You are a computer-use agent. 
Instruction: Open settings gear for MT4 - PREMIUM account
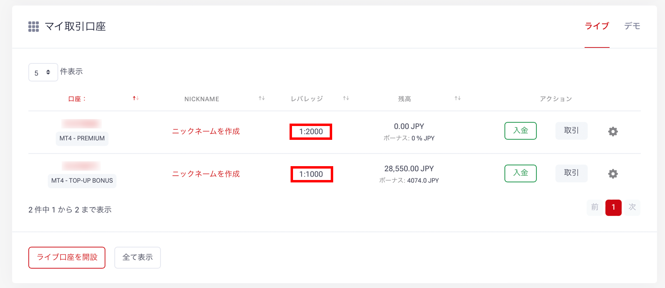pyautogui.click(x=613, y=132)
